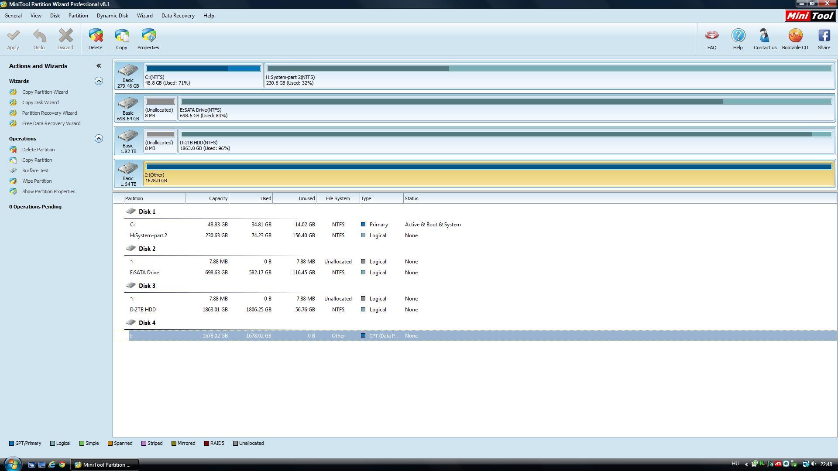The height and width of the screenshot is (471, 838).
Task: Select the E:SATA Drive row
Action: coord(482,273)
